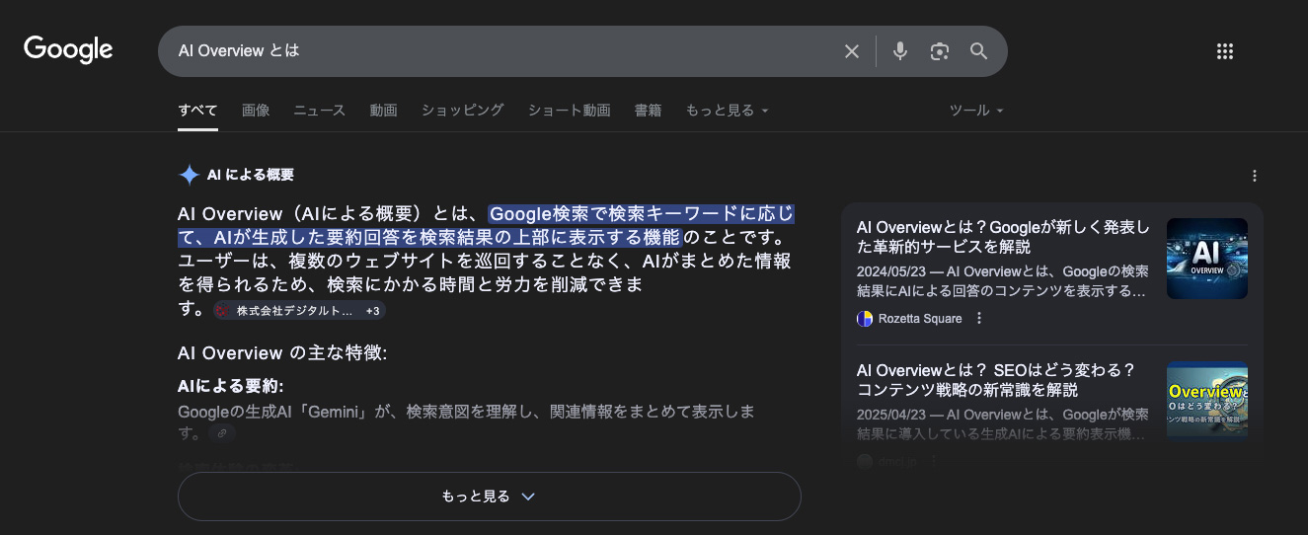
Task: Open the ショッピング tab
Action: [463, 111]
